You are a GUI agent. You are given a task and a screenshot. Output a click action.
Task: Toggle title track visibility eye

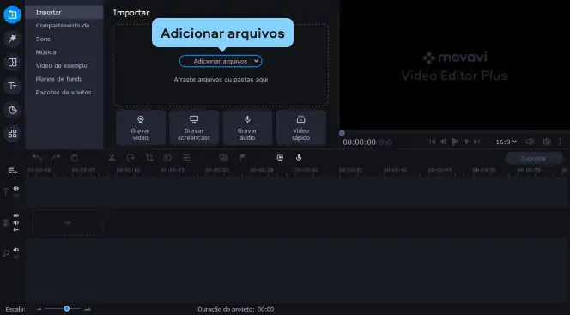[x=16, y=188]
